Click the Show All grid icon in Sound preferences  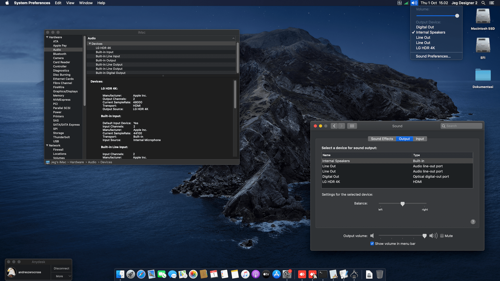point(352,126)
